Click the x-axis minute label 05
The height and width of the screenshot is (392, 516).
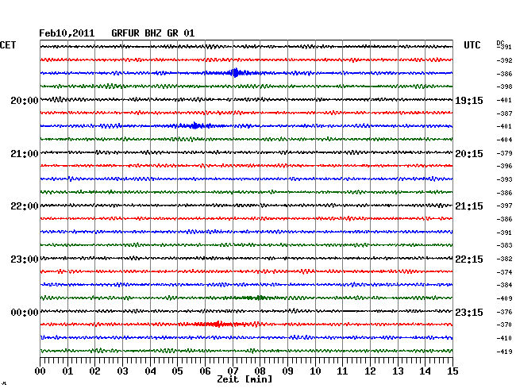177,371
